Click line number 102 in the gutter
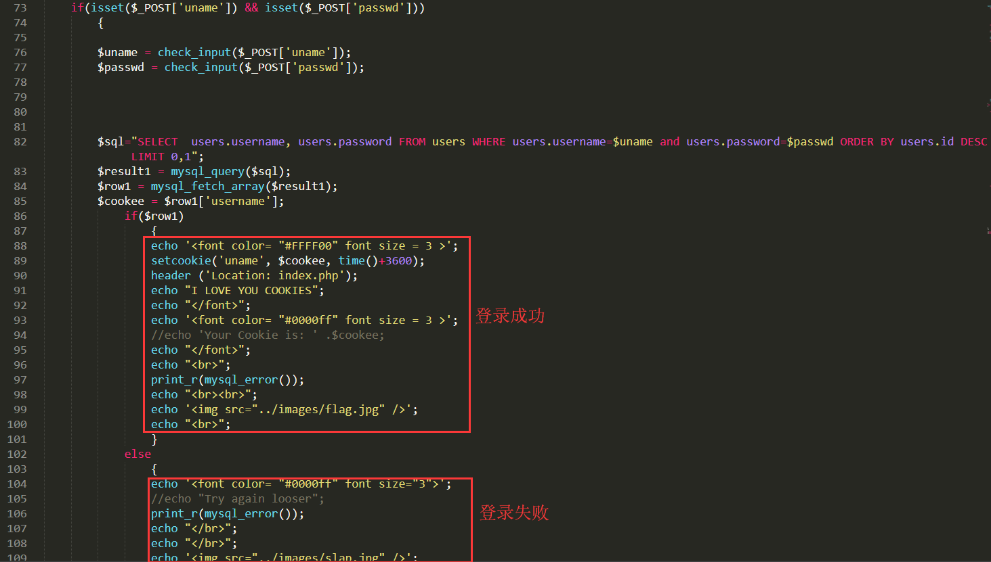This screenshot has width=991, height=562. [17, 454]
